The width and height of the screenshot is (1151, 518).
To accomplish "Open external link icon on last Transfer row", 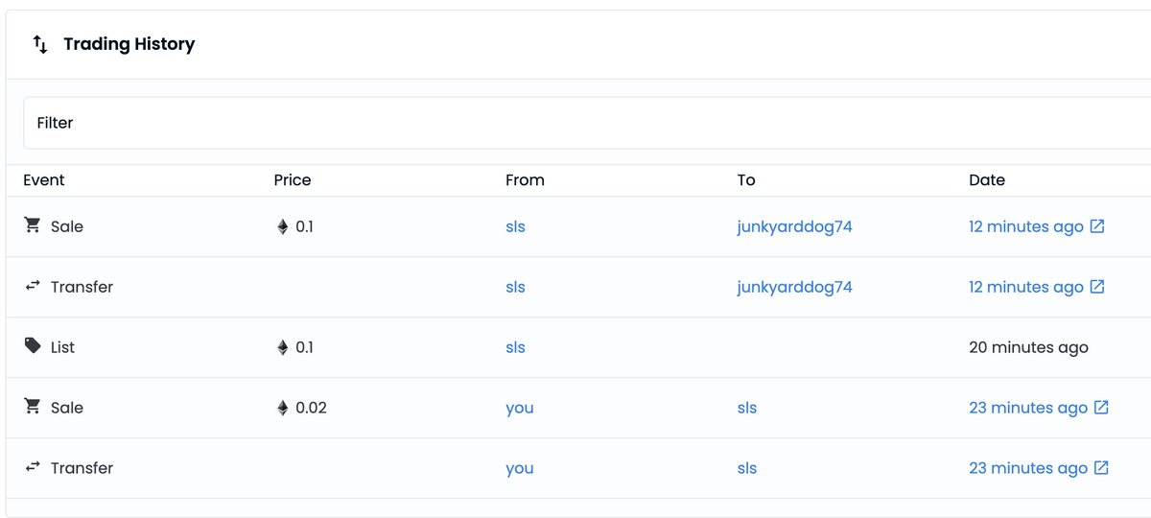I will tap(1101, 468).
